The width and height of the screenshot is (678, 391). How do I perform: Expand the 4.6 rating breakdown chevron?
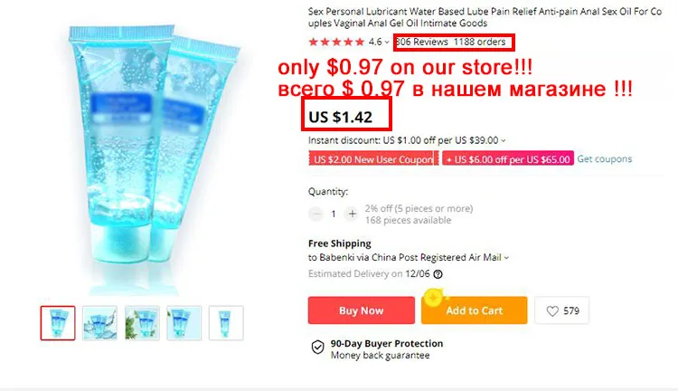pyautogui.click(x=387, y=43)
